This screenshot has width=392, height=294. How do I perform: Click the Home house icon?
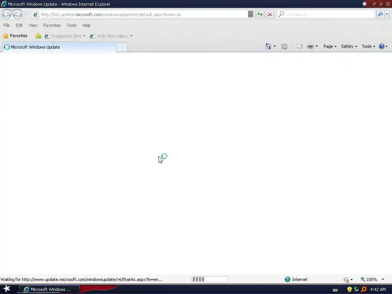pyautogui.click(x=268, y=46)
